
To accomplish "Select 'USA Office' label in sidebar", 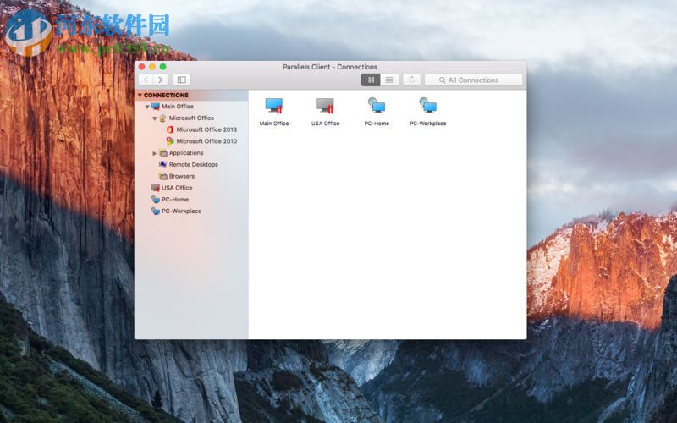I will (x=177, y=188).
